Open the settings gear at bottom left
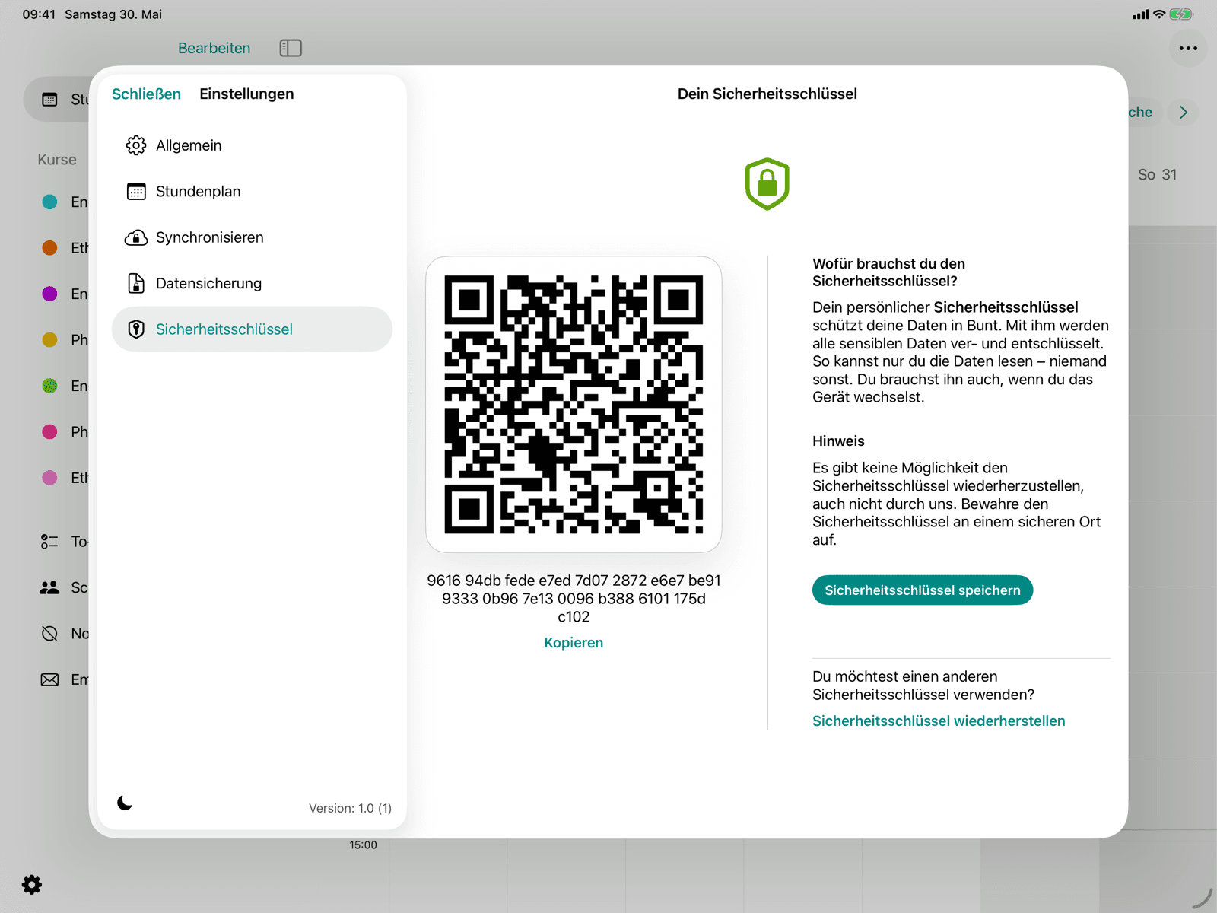 coord(32,884)
